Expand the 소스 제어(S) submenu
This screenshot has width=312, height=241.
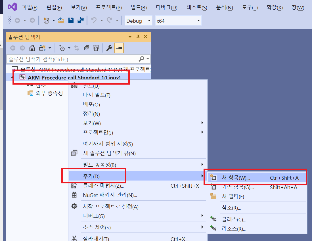(x=137, y=227)
